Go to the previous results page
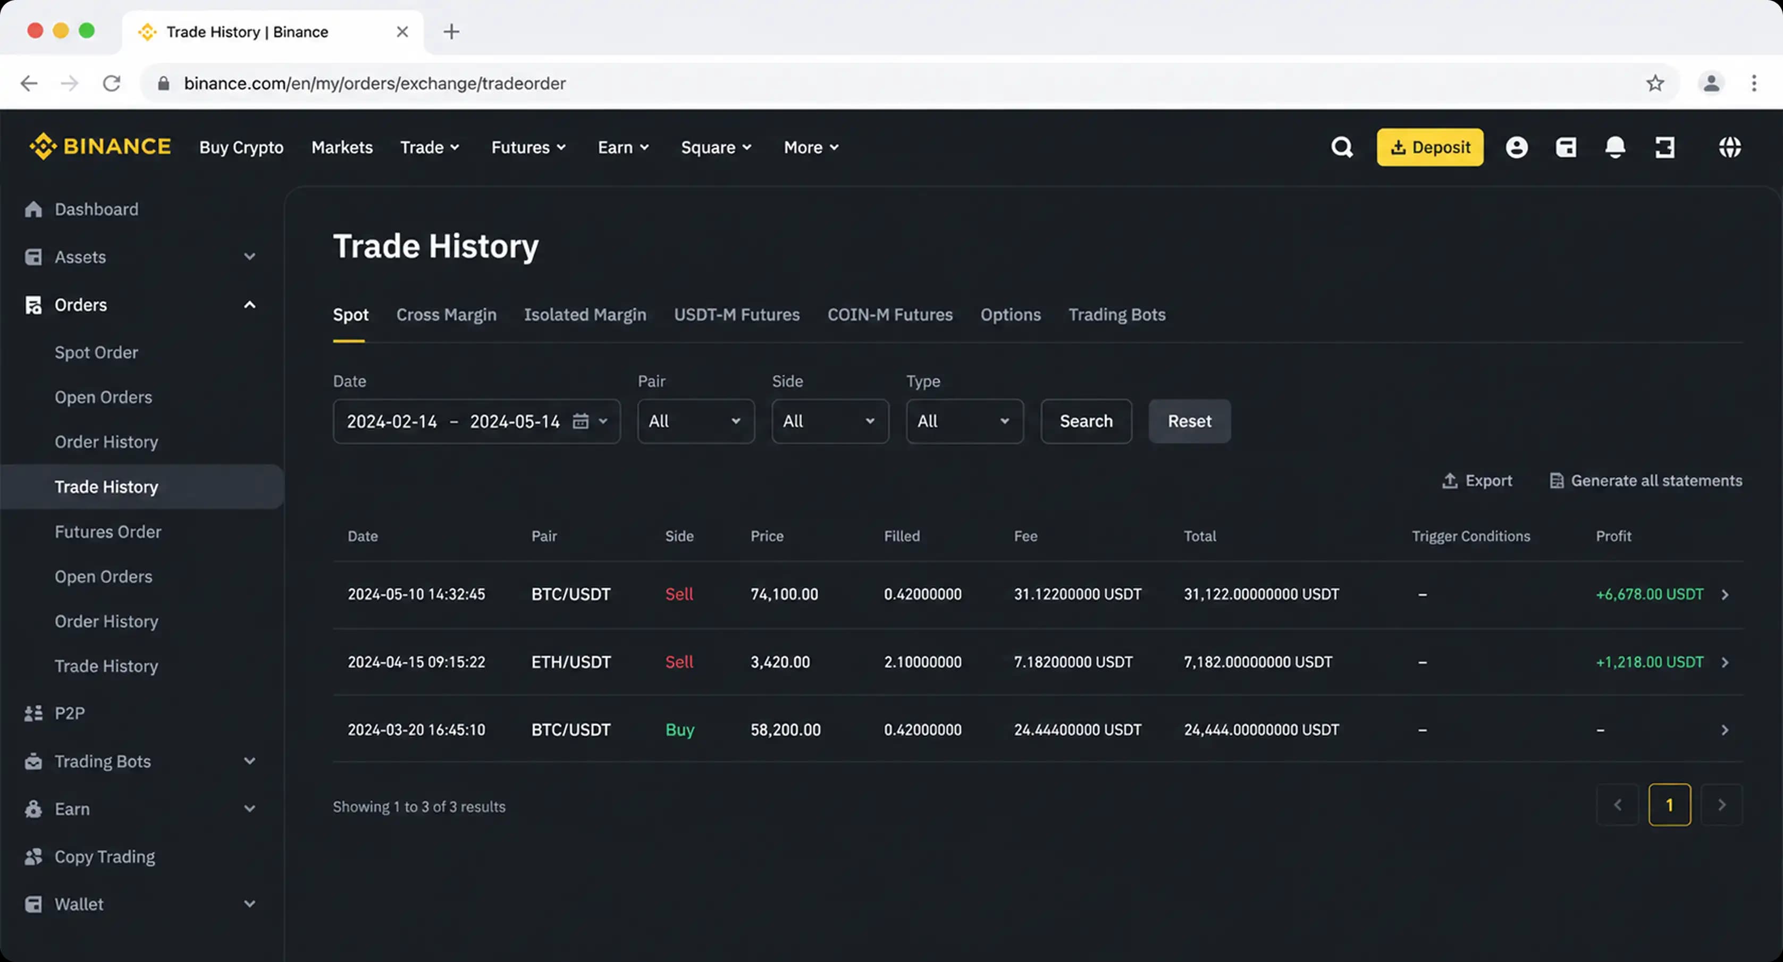Screen dimensions: 1783x962 coord(1618,805)
